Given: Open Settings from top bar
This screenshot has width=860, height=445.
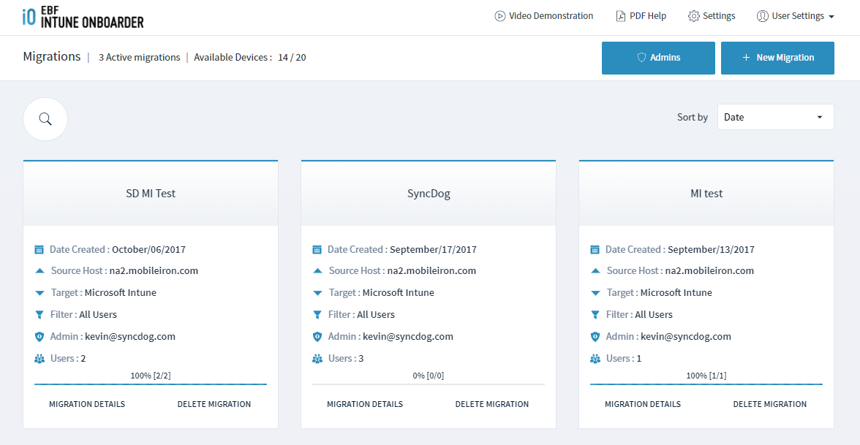Looking at the screenshot, I should click(712, 16).
